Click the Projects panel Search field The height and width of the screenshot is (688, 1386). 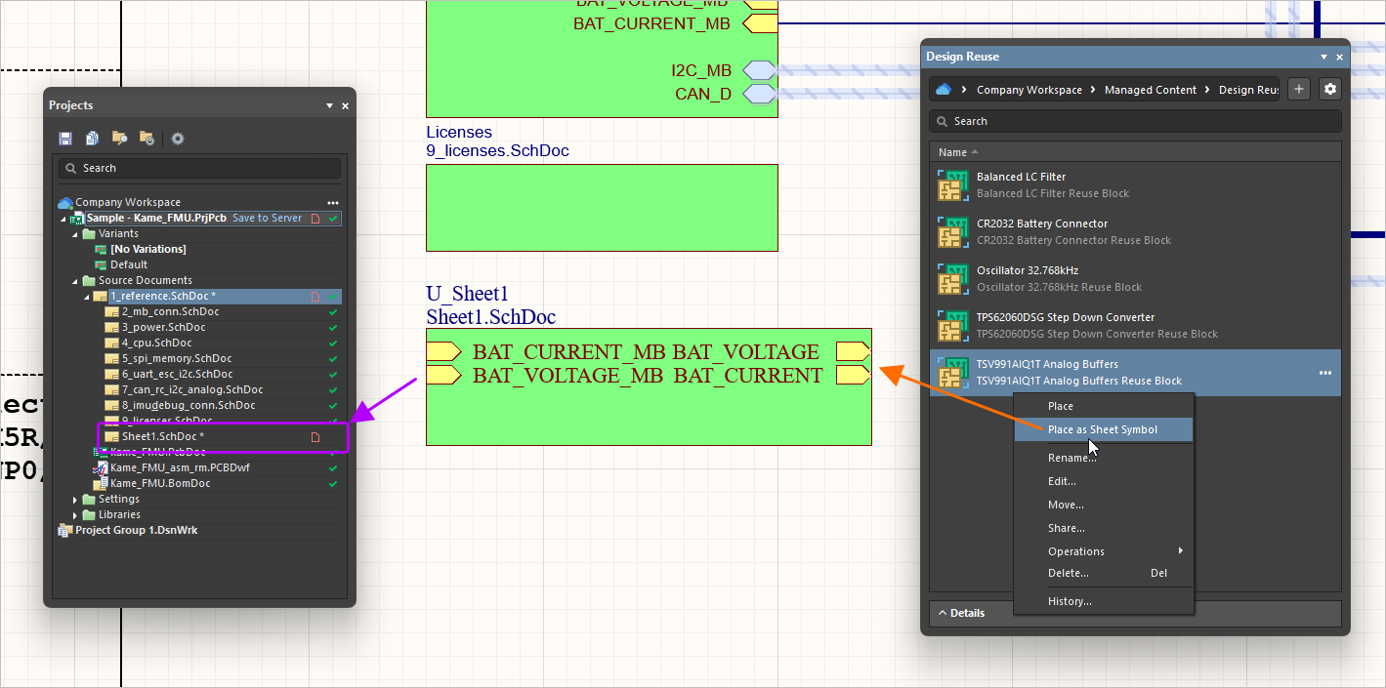[199, 168]
